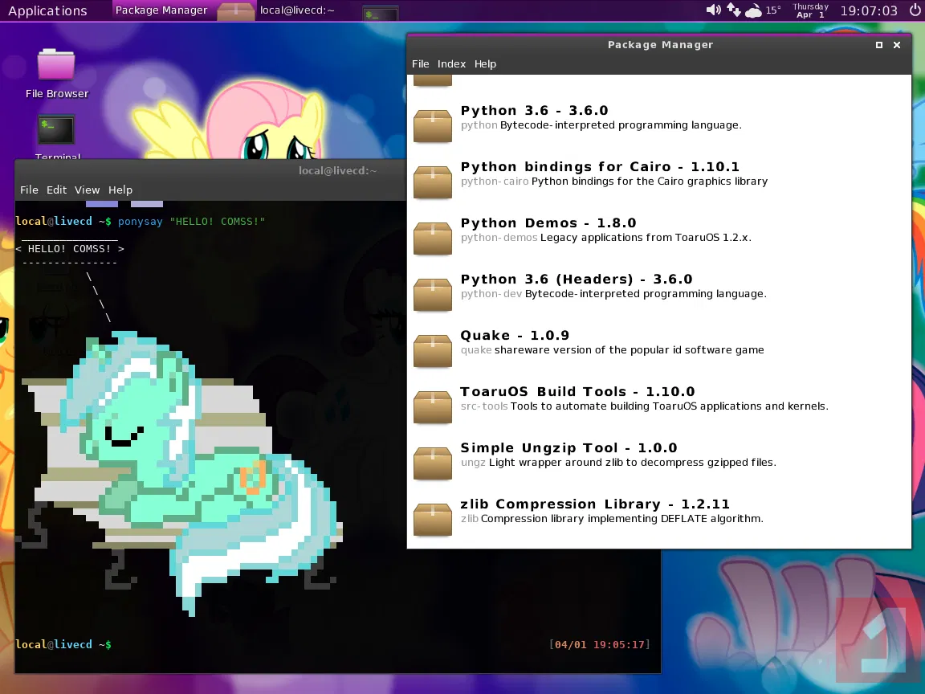This screenshot has height=694, width=925.
Task: Select Python Demos - 1.8.0 title
Action: pos(548,222)
